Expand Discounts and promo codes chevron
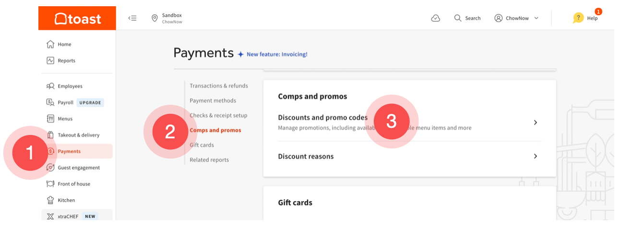Viewport: 621px width, 225px height. click(x=536, y=123)
